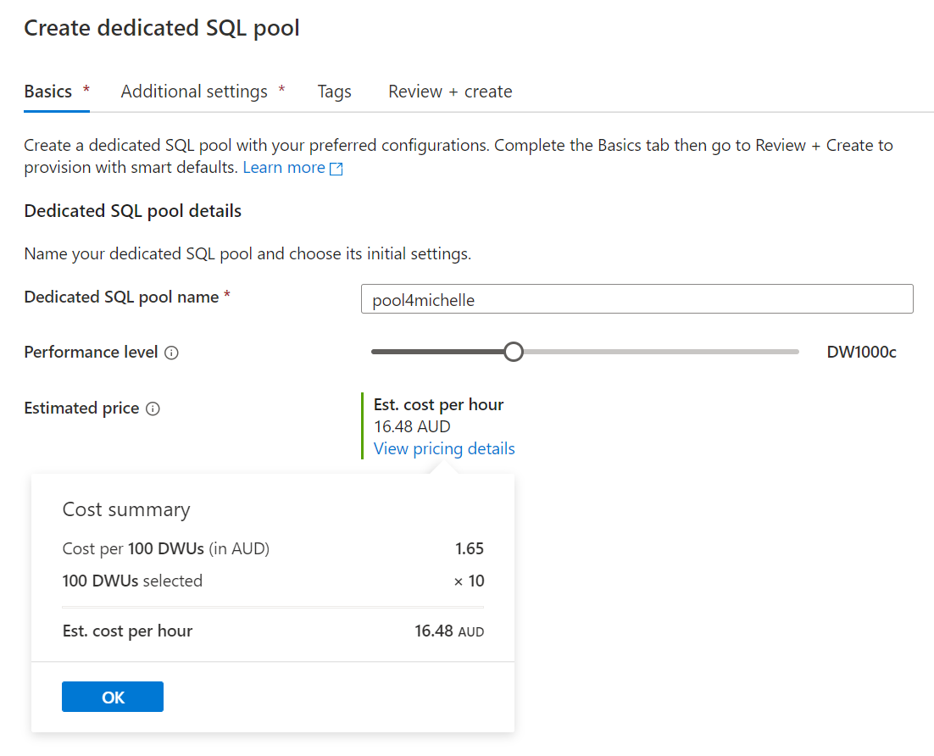Screen dimensions: 934x756
Task: Click the Cost summary popup heading
Action: click(126, 509)
